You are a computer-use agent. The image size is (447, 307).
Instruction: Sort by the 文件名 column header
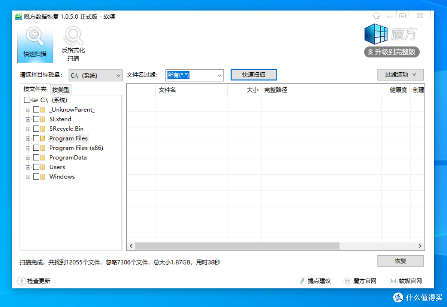coord(192,90)
